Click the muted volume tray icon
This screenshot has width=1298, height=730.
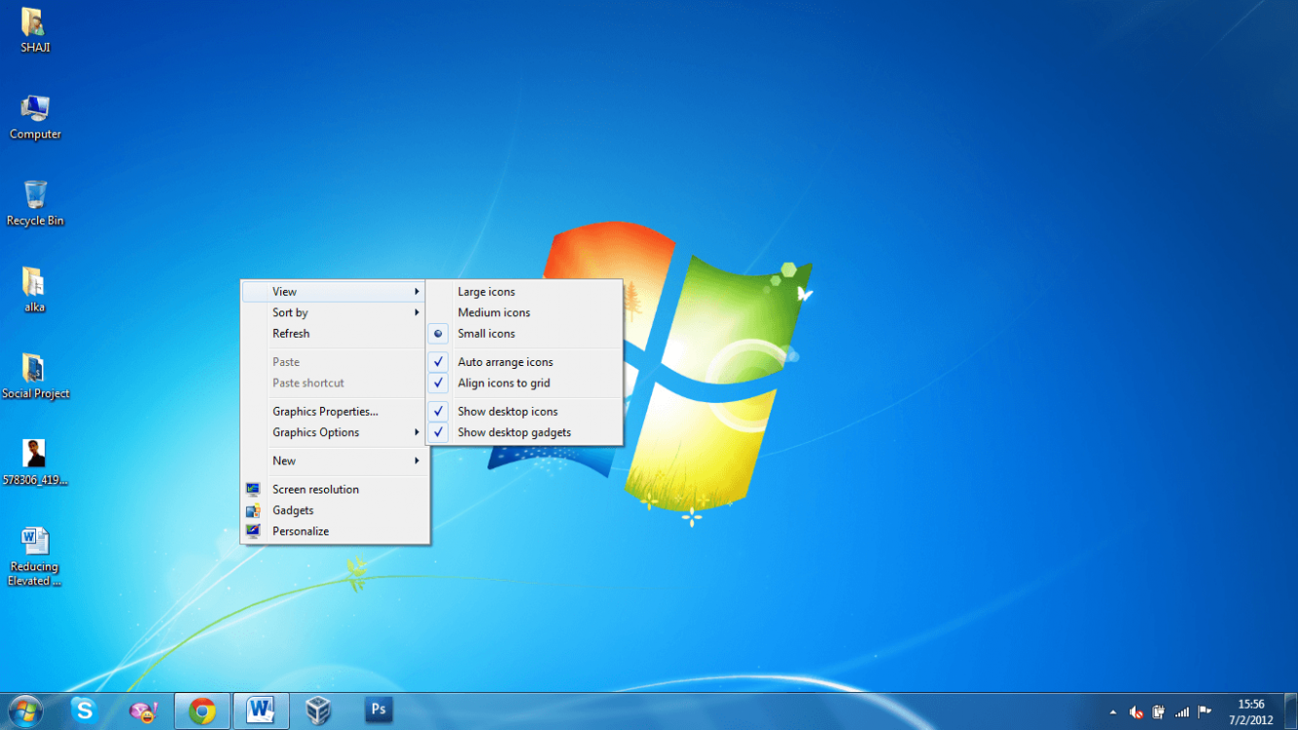(1136, 712)
